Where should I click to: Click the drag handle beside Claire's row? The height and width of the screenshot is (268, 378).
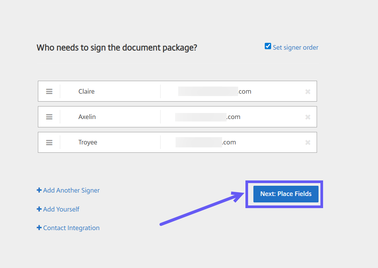point(49,91)
